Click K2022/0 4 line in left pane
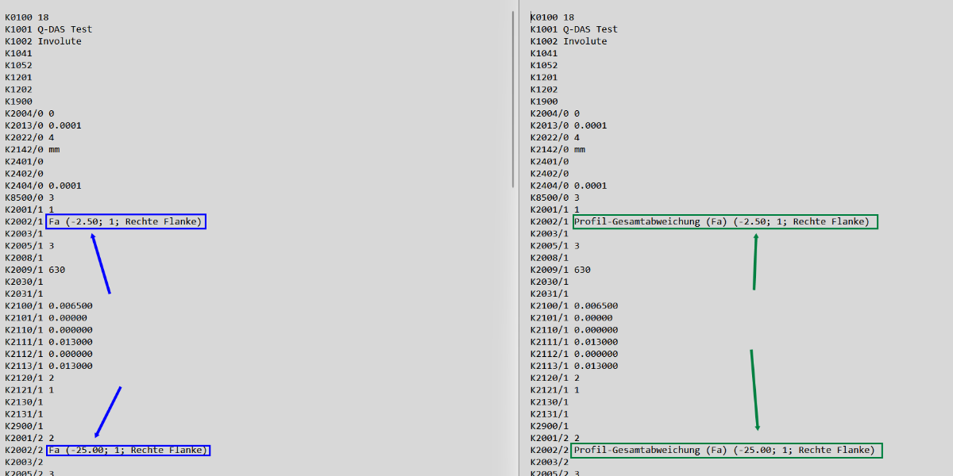953x476 pixels. coord(29,138)
